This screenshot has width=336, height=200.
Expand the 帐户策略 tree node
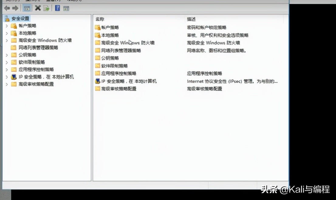7,26
